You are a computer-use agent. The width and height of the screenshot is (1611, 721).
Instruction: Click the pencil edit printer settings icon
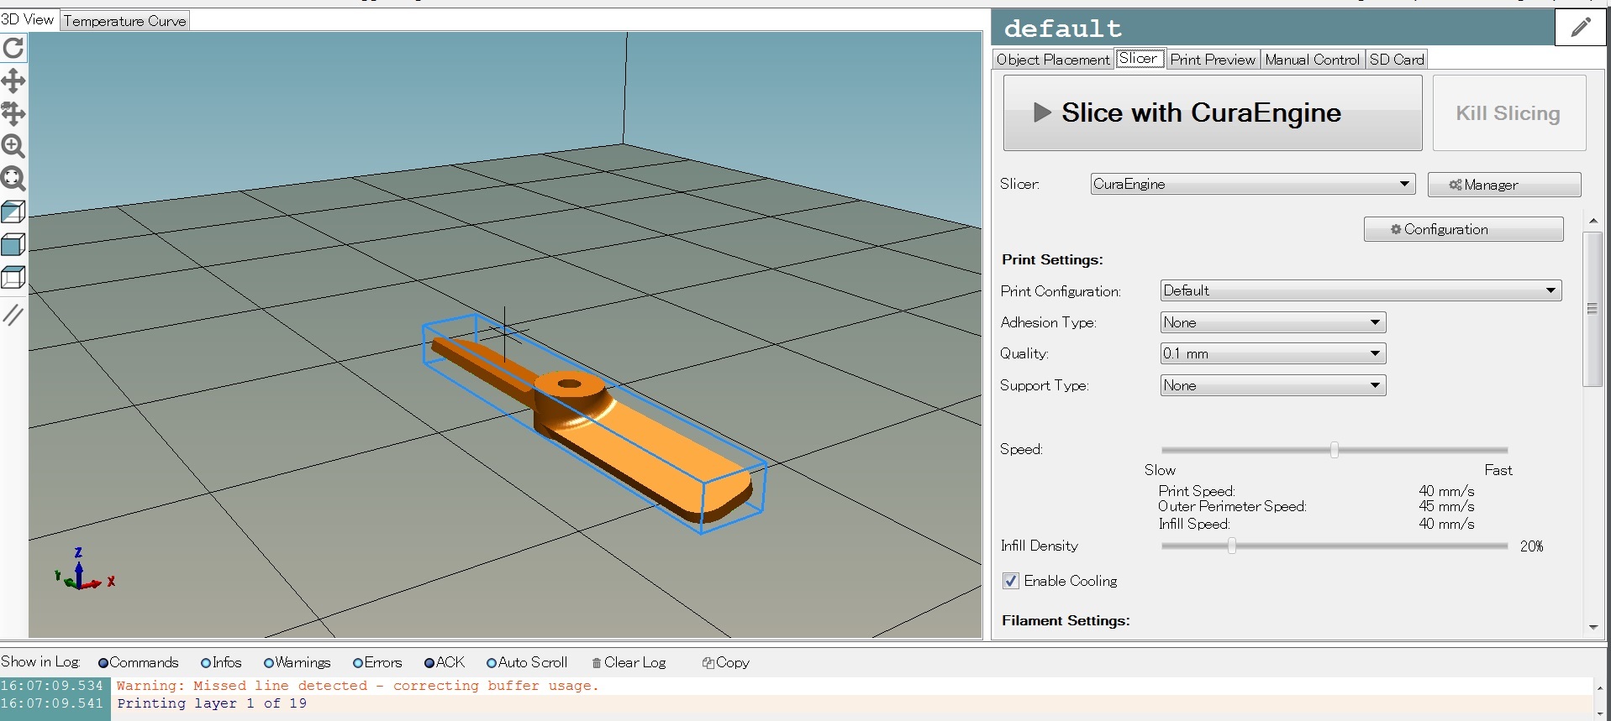(x=1581, y=28)
